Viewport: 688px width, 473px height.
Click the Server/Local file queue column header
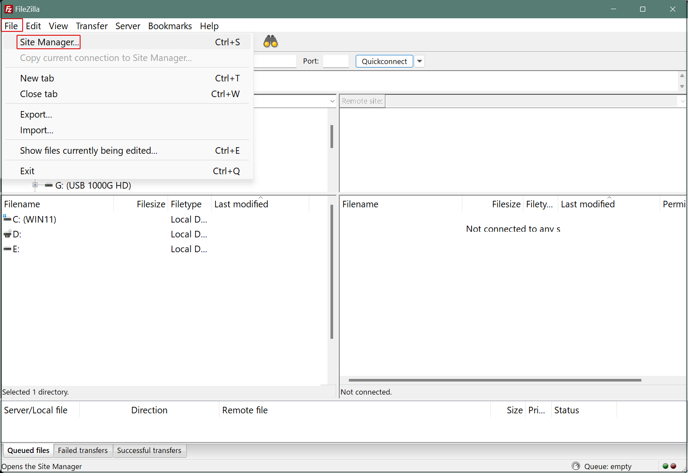[x=40, y=410]
